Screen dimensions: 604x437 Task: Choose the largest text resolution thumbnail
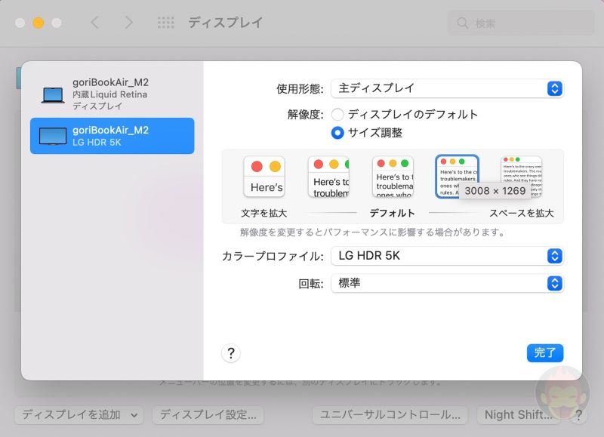click(x=263, y=177)
